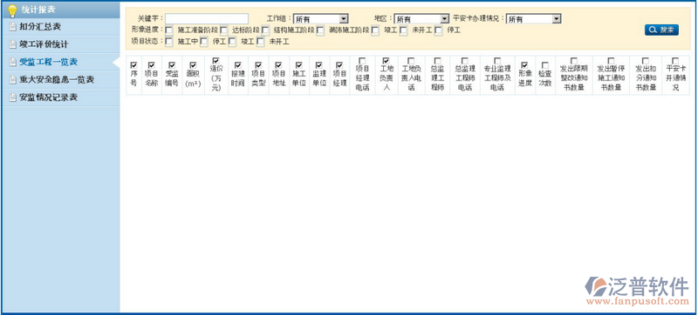The height and width of the screenshot is (315, 698).
Task: Expand the 工作组 dropdown
Action: point(320,19)
